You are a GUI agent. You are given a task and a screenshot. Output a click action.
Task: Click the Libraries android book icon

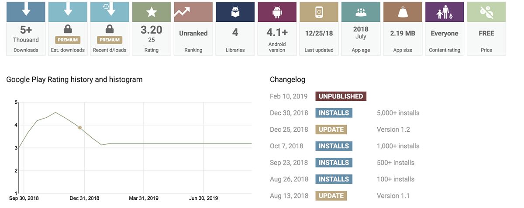pyautogui.click(x=235, y=12)
